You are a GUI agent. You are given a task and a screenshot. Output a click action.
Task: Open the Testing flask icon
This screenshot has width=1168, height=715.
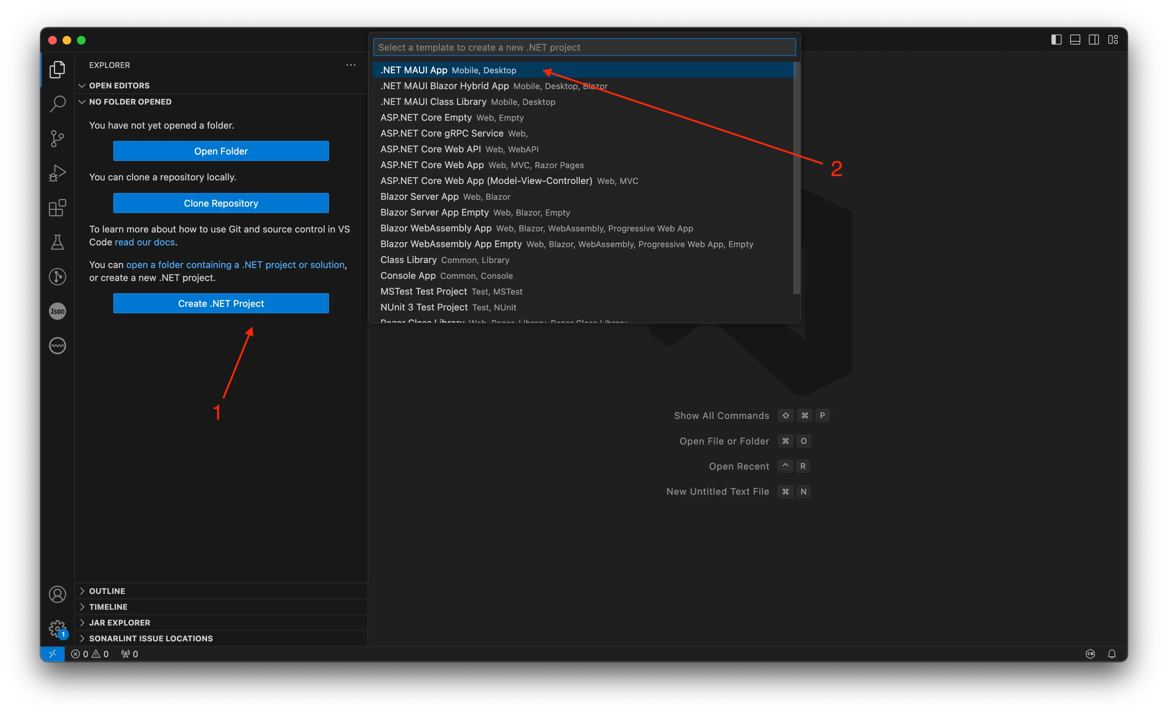58,242
